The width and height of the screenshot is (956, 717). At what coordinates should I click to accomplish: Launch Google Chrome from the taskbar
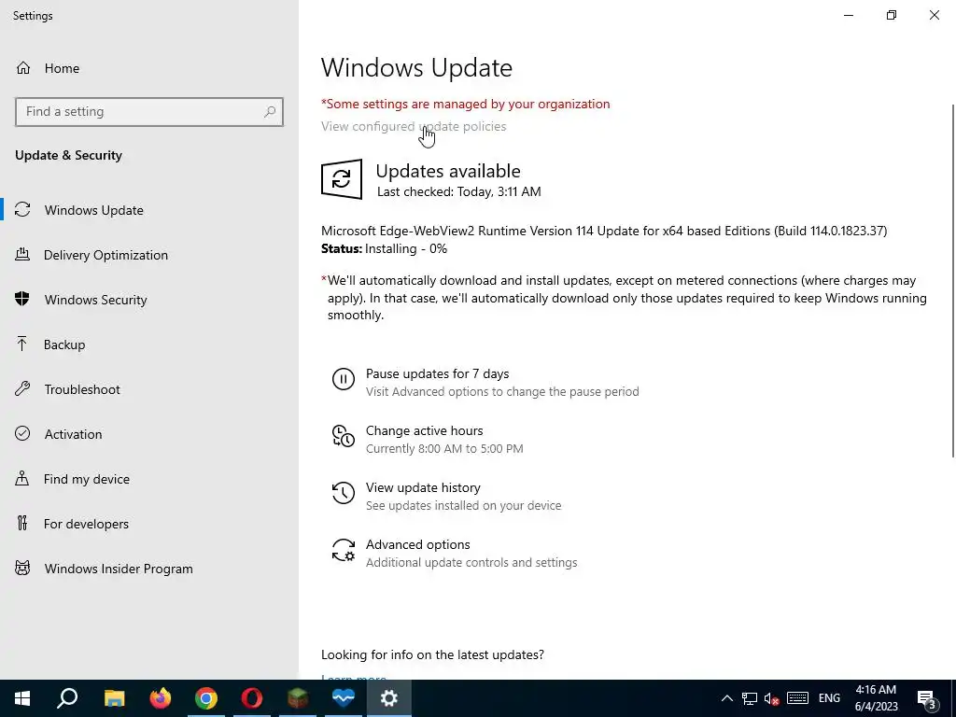point(206,698)
